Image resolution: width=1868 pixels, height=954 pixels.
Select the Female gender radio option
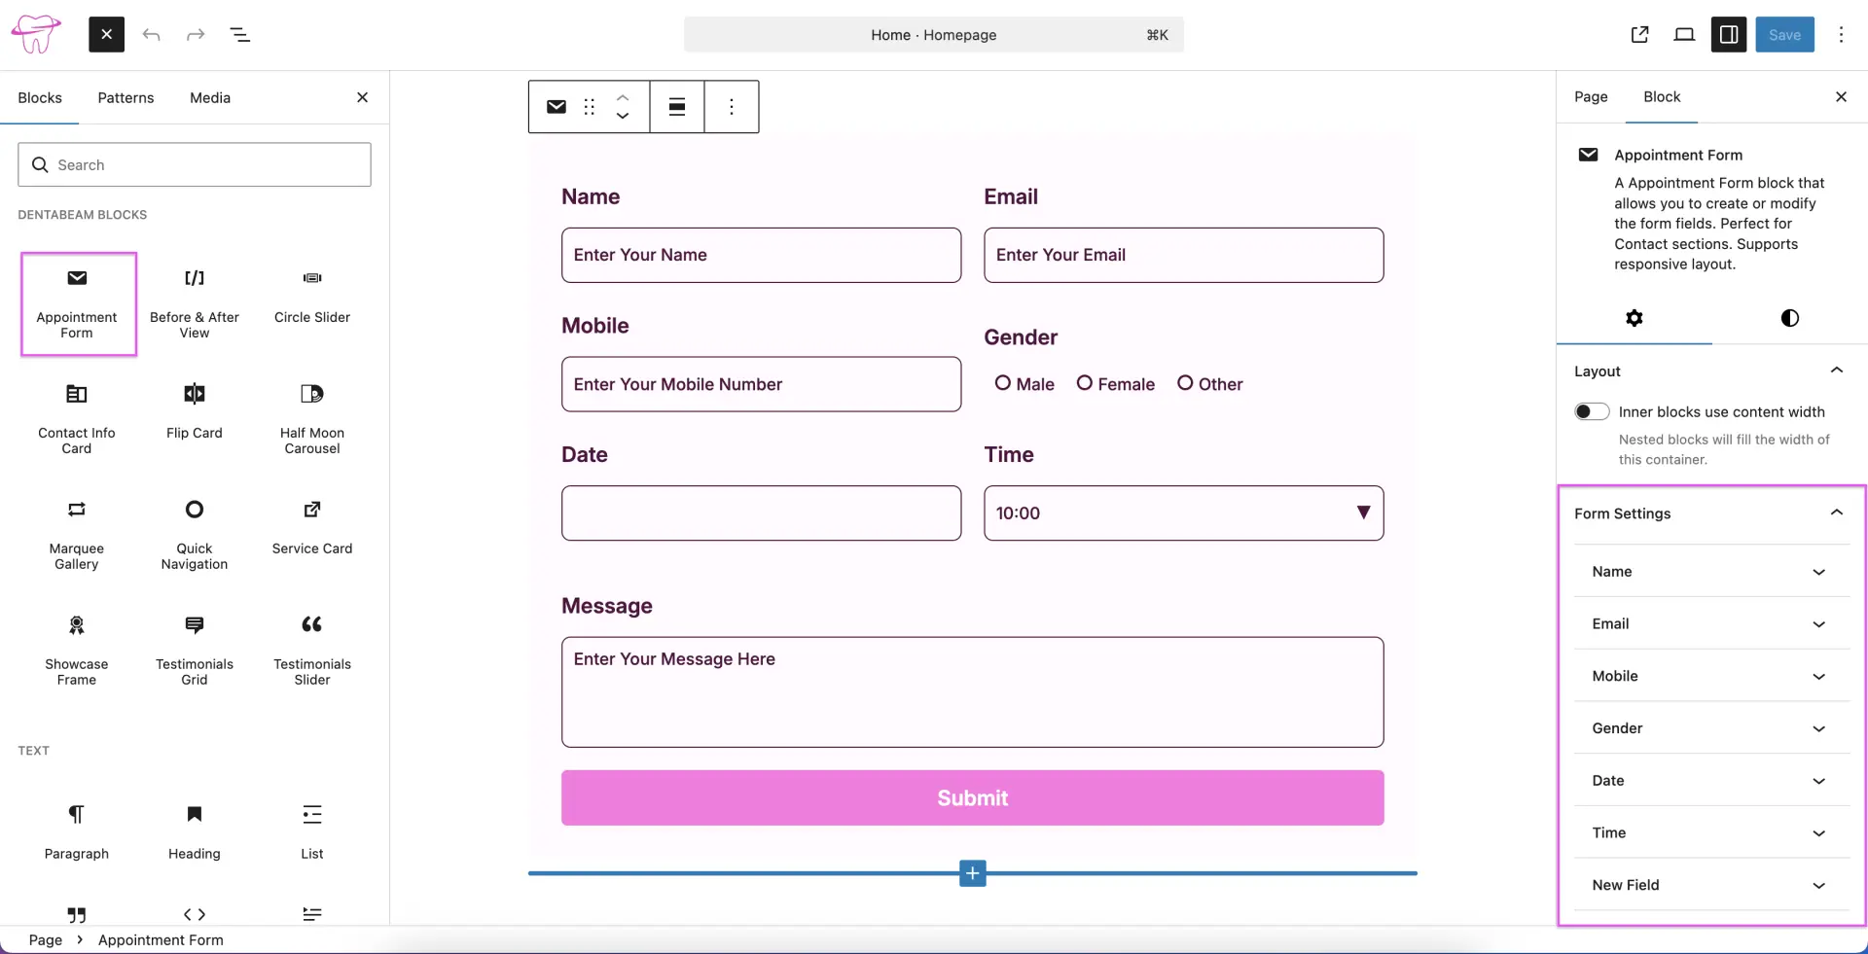(1085, 383)
